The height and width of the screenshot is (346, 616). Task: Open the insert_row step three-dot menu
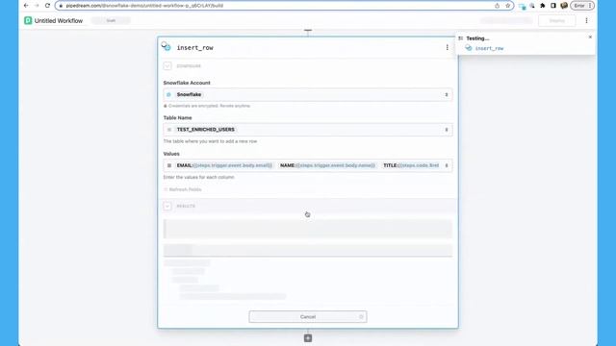pos(447,47)
